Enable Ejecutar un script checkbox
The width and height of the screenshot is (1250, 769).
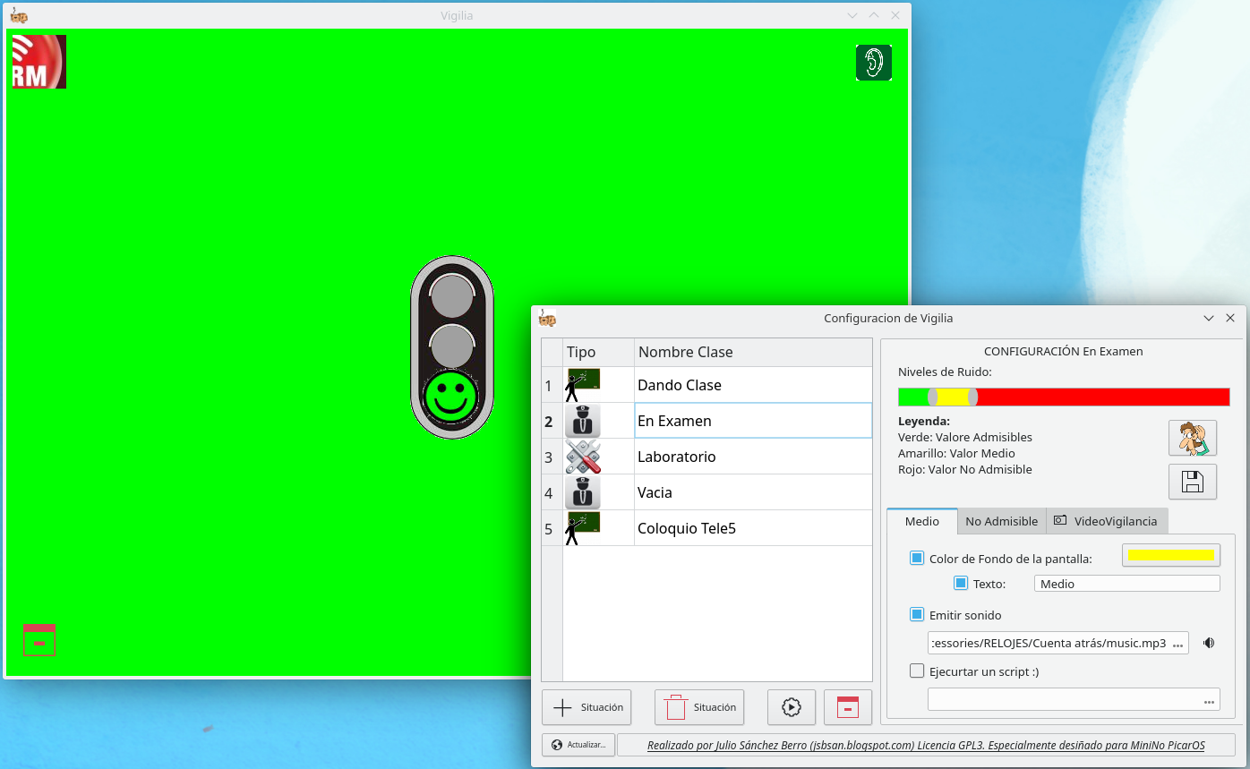(917, 671)
